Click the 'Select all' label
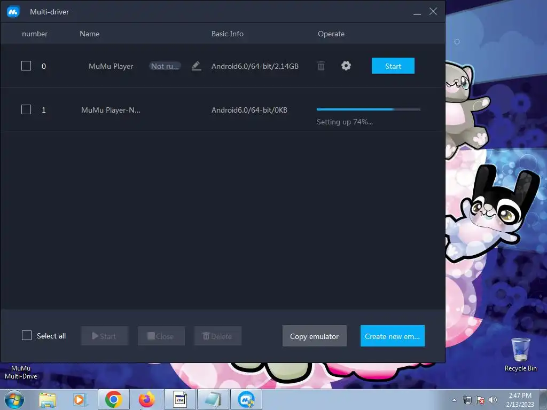Viewport: 547px width, 410px height. point(51,336)
